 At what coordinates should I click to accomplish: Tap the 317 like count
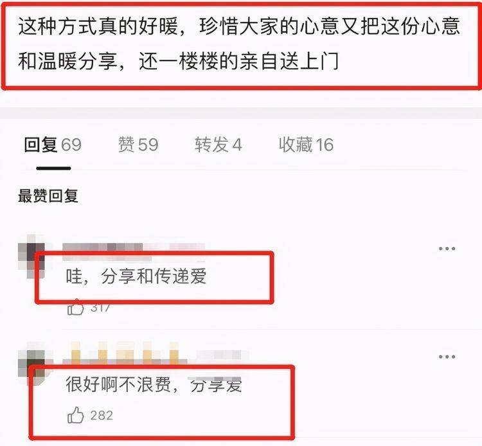click(100, 308)
